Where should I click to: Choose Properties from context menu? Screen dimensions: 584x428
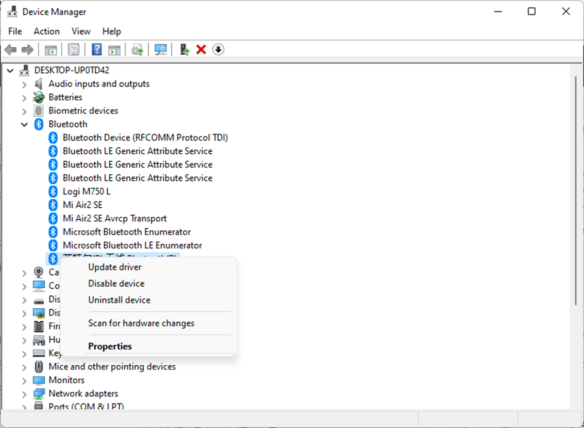point(149,346)
